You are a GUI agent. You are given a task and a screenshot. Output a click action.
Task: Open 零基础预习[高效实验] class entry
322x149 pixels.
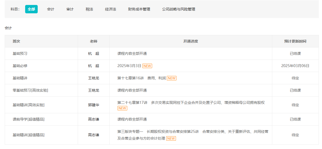click(30, 90)
